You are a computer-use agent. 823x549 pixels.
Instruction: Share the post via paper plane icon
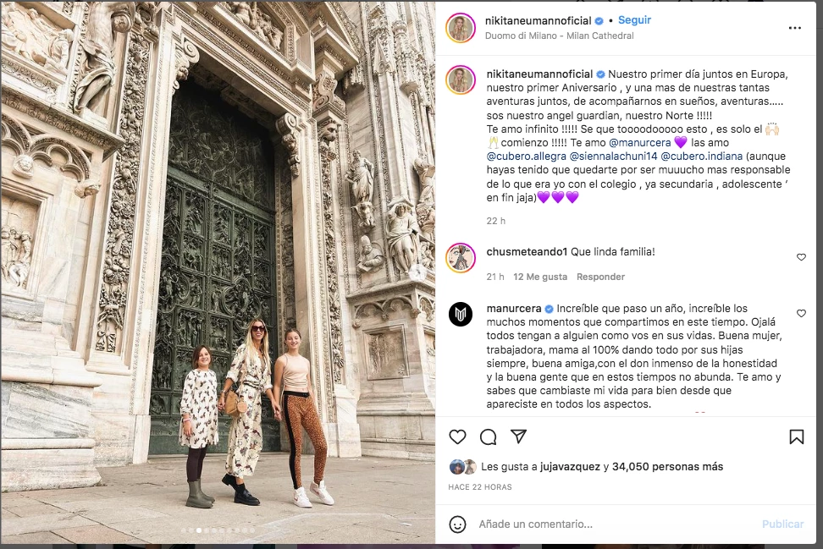[518, 436]
